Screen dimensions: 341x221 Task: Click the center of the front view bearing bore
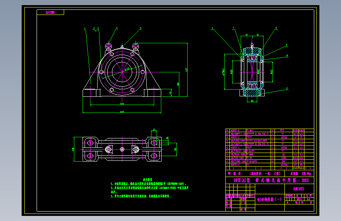[x=122, y=72]
